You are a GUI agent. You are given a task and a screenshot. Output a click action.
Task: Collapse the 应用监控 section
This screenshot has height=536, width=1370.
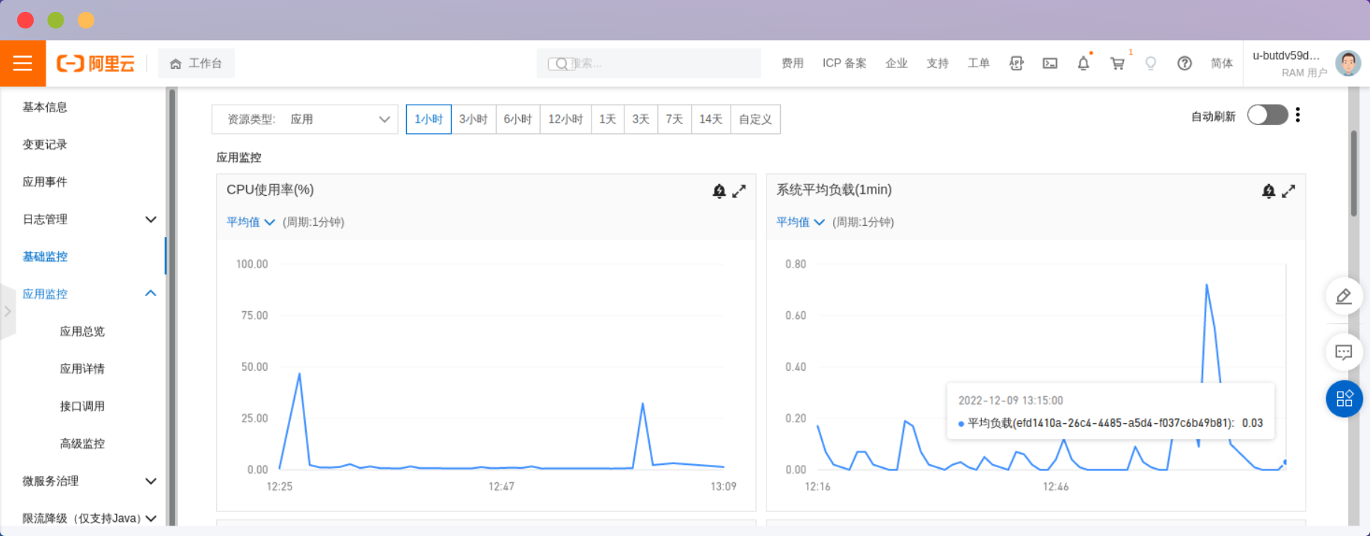150,294
